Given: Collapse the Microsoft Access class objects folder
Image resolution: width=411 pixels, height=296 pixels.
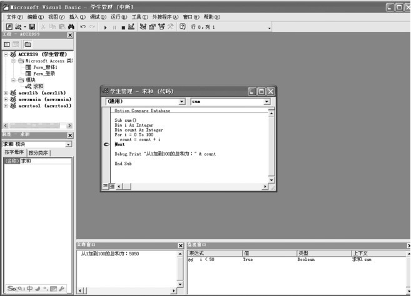Looking at the screenshot, I should click(13, 61).
